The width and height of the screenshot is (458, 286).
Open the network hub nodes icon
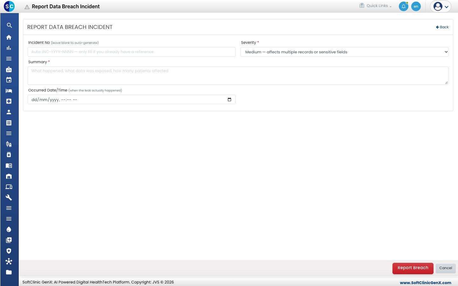click(9, 261)
